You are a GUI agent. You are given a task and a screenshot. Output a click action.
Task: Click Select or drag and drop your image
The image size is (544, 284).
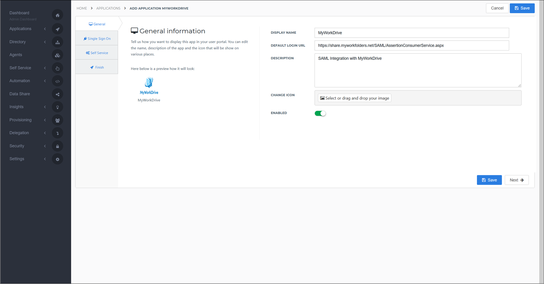[x=354, y=98]
